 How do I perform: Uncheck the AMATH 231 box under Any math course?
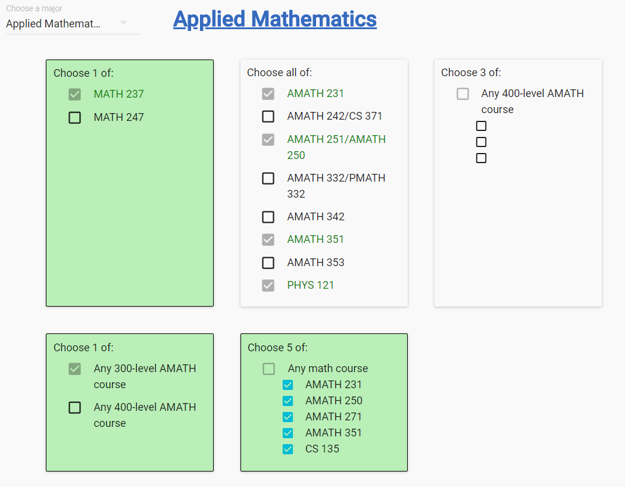(x=287, y=385)
